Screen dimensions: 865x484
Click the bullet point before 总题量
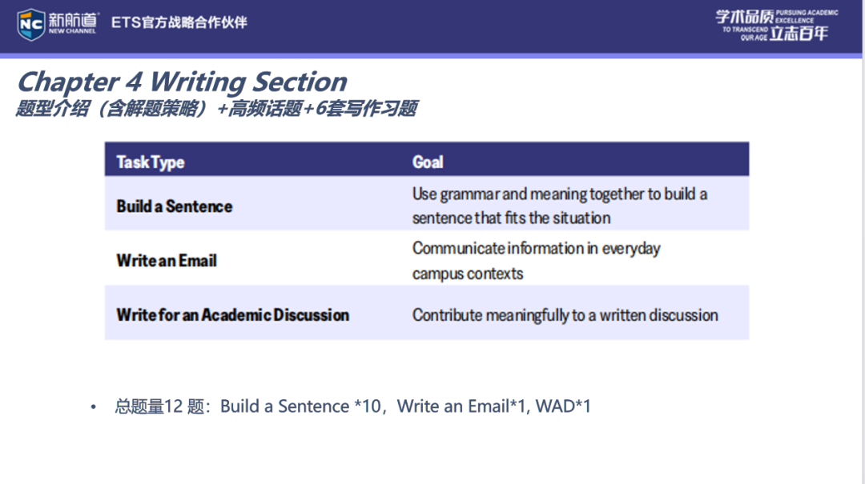tap(94, 407)
